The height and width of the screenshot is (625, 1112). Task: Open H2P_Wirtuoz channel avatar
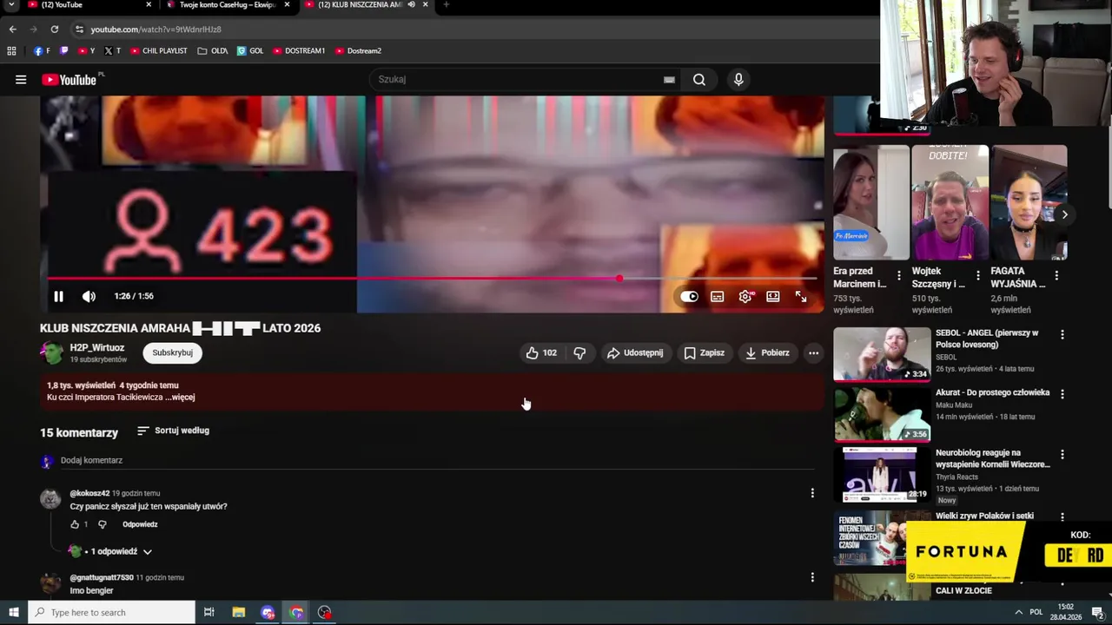pos(52,352)
